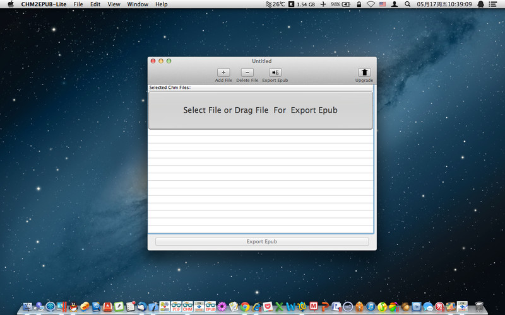Open the PDF glasses app in dock
The image size is (505, 315).
pyautogui.click(x=176, y=307)
